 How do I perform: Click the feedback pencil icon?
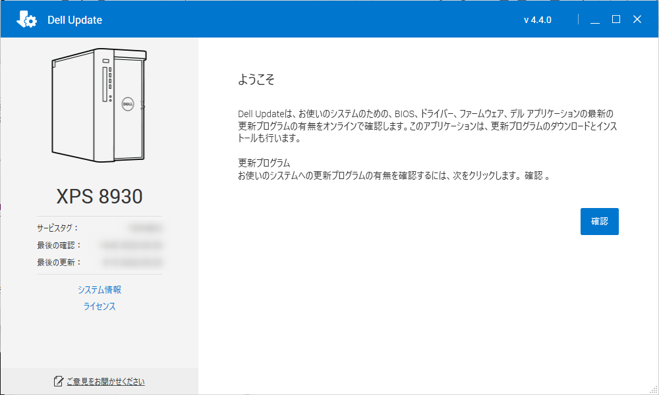[x=59, y=381]
